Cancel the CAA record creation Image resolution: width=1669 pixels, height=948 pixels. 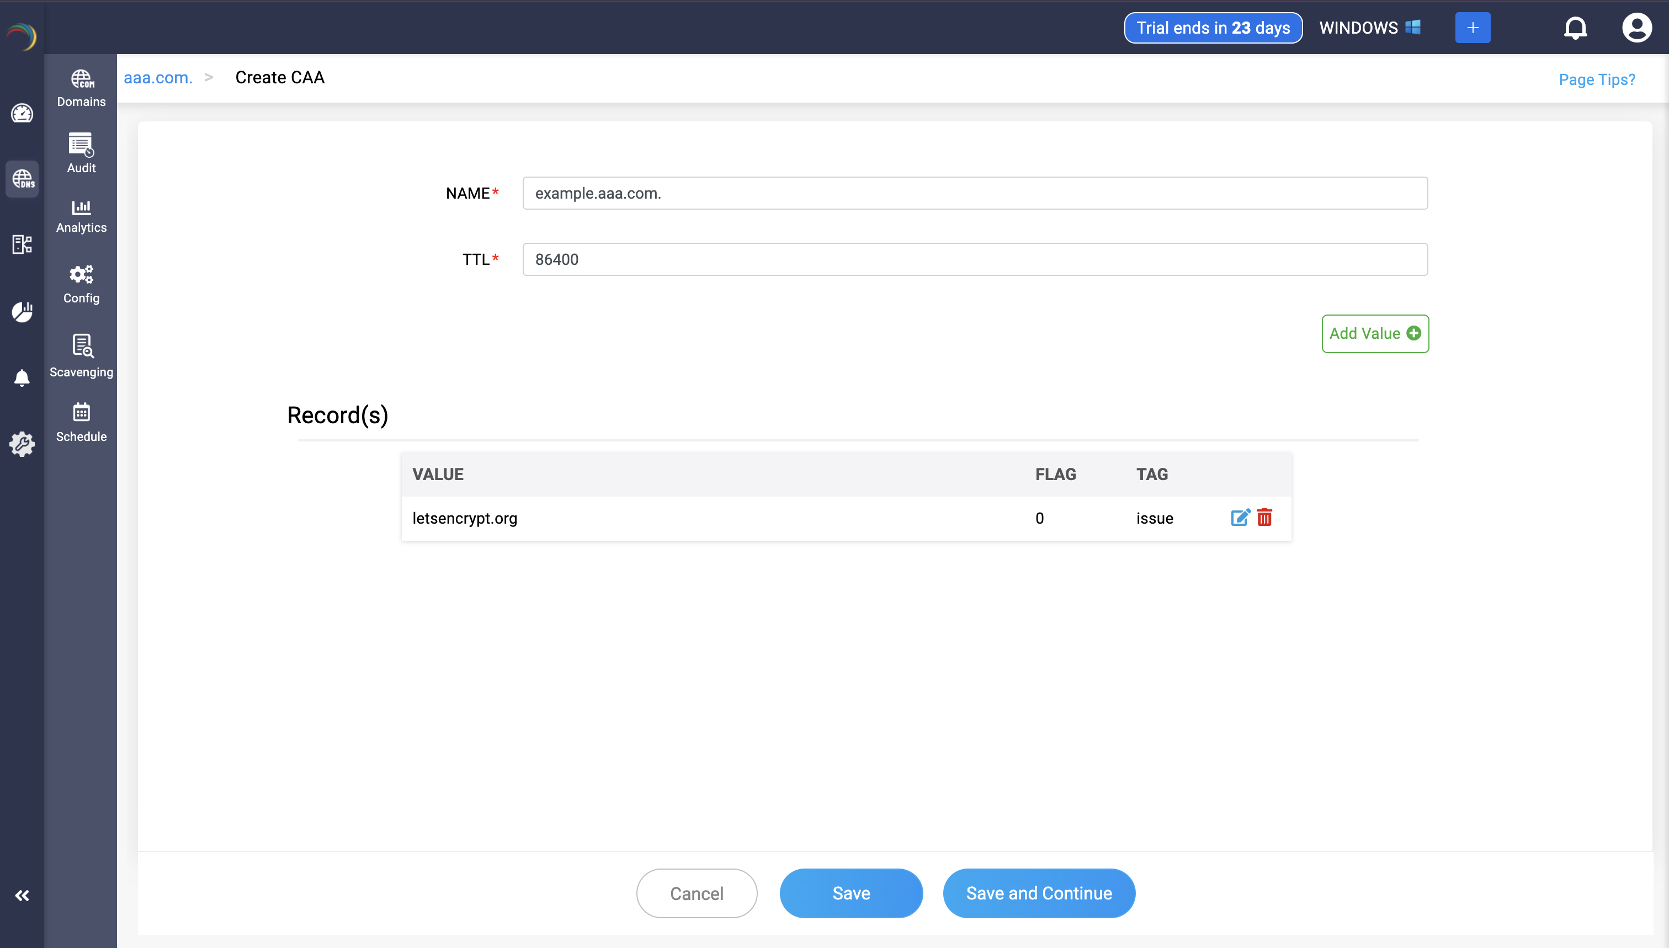696,893
